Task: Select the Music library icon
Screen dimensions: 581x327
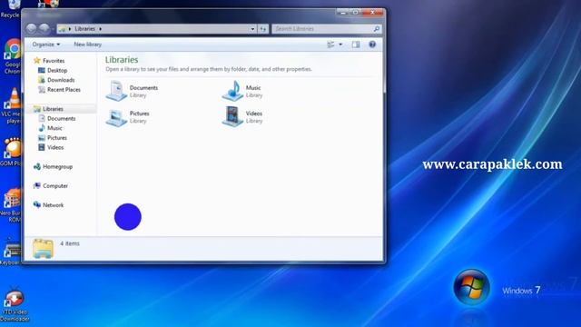Action: pos(232,91)
